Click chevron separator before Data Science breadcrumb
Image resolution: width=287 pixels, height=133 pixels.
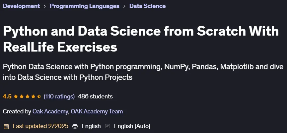124,6
